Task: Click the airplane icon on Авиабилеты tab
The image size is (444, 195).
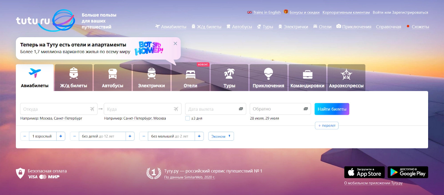Action: click(35, 73)
